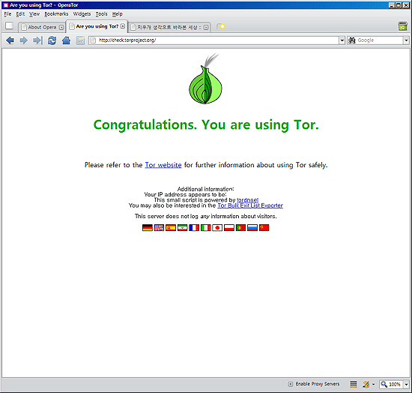Image resolution: width=412 pixels, height=393 pixels.
Task: Select the Japanese flag language
Action: [x=217, y=227]
